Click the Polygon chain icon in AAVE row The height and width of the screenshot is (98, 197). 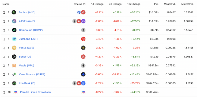tap(83, 21)
